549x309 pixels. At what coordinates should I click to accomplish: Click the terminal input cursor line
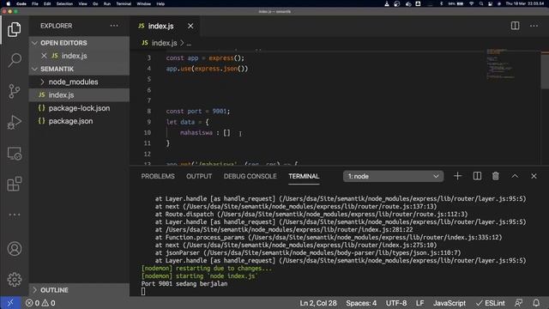coord(143,292)
